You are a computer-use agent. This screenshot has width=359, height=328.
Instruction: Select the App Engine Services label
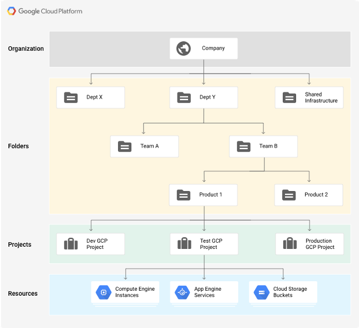point(208,292)
